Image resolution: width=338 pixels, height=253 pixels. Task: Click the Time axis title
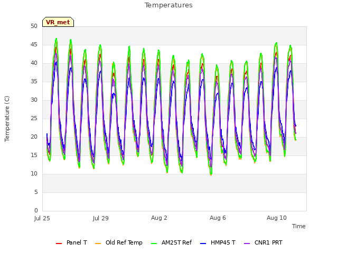[x=299, y=226]
